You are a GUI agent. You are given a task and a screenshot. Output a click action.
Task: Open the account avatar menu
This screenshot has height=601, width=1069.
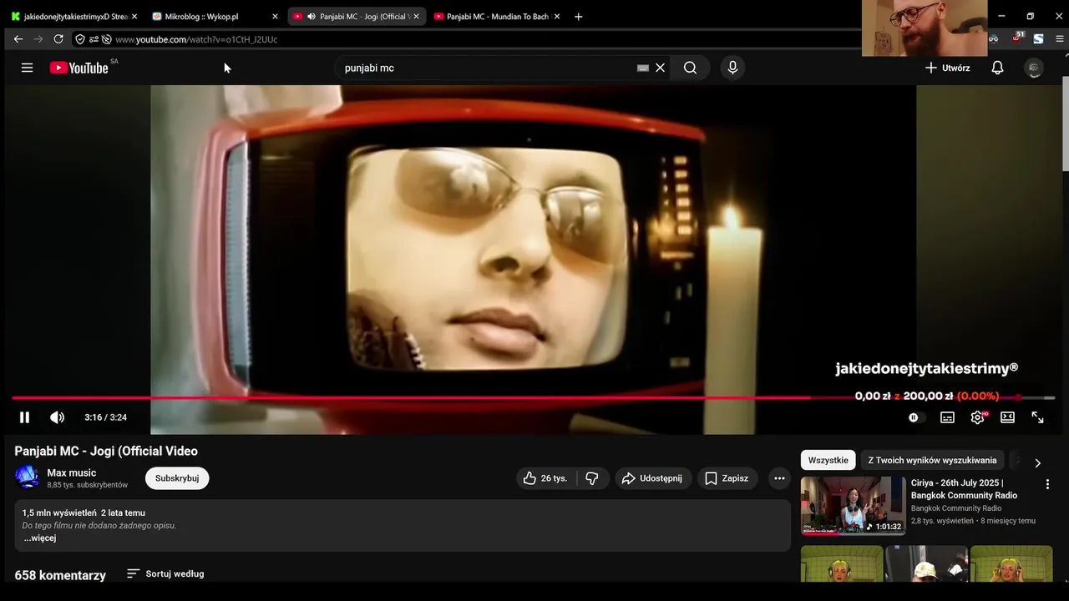tap(1034, 68)
